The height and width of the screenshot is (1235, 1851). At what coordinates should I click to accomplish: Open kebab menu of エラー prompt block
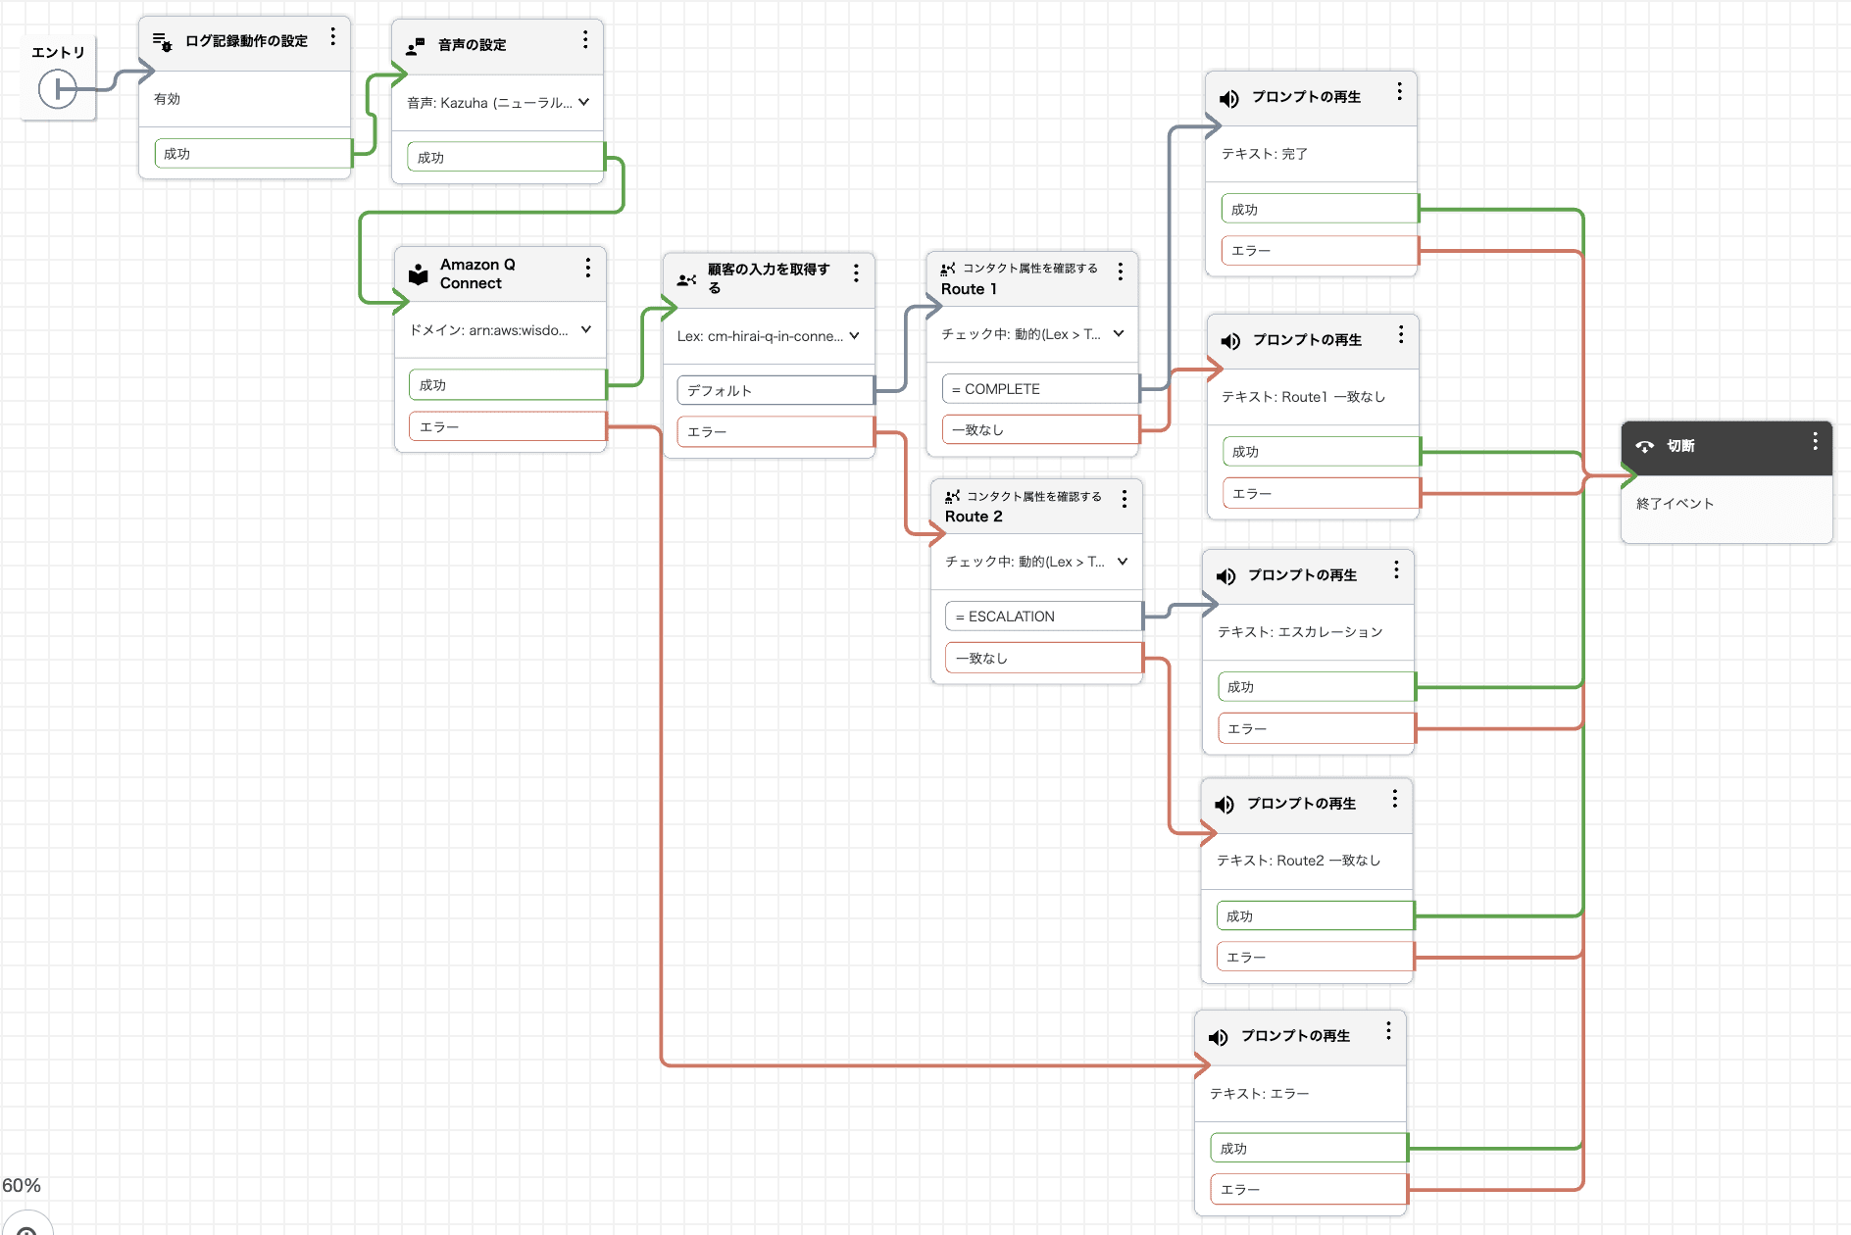(1389, 1030)
